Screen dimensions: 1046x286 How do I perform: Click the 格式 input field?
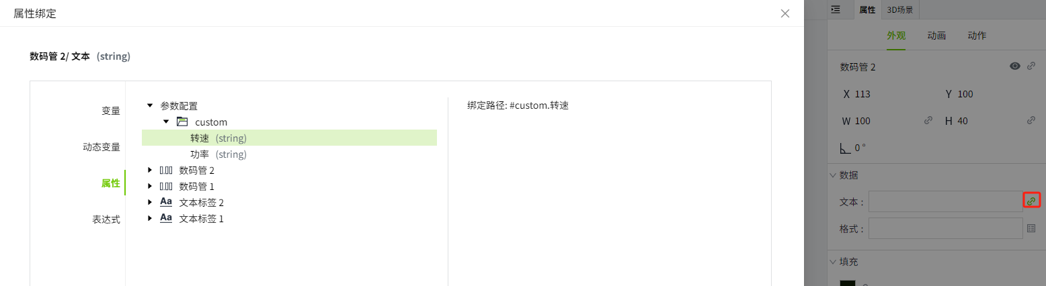click(945, 228)
